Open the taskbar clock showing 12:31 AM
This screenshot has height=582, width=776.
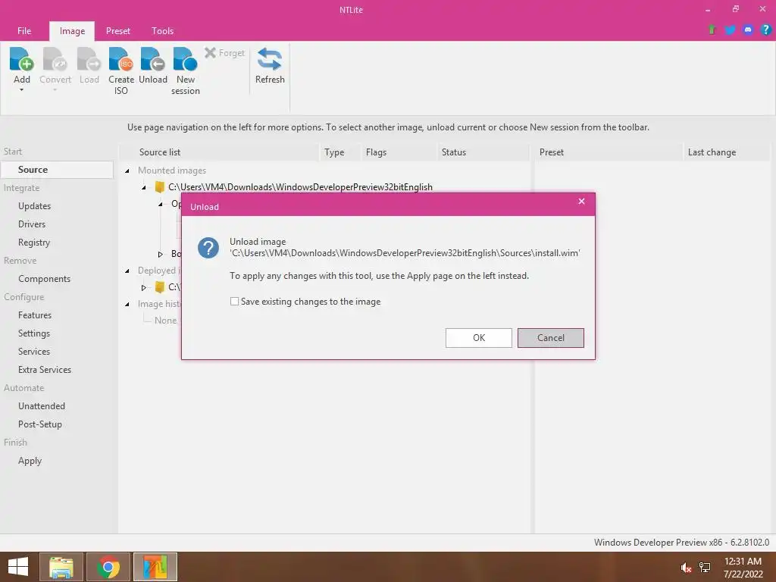[743, 568]
